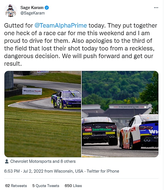Viewport: 165px width, 190px height.
Task: Show Chevrolet Motorsports and 8 others tagged
Action: coord(43,161)
